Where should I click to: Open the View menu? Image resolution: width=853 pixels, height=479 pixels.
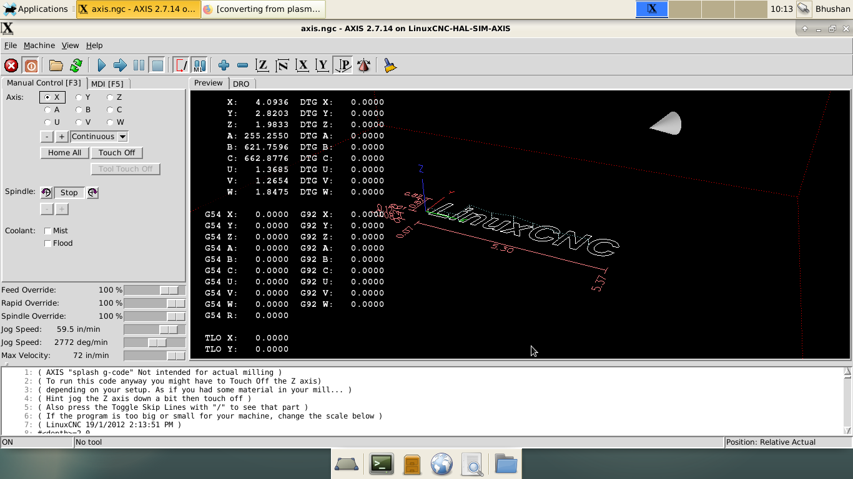[70, 46]
